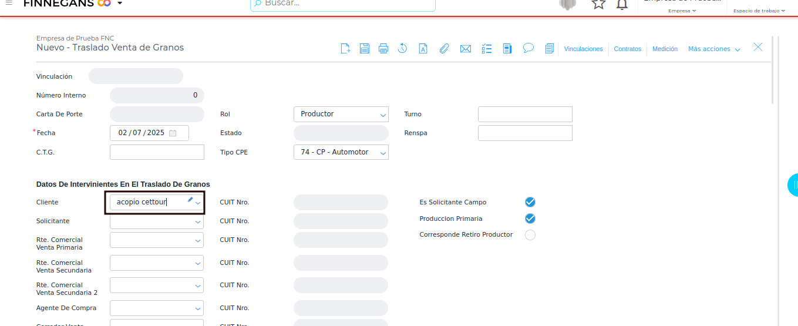
Task: Open history with the clock-arrow icon
Action: point(402,49)
